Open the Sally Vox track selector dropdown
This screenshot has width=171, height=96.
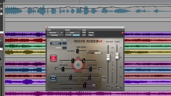53,33
